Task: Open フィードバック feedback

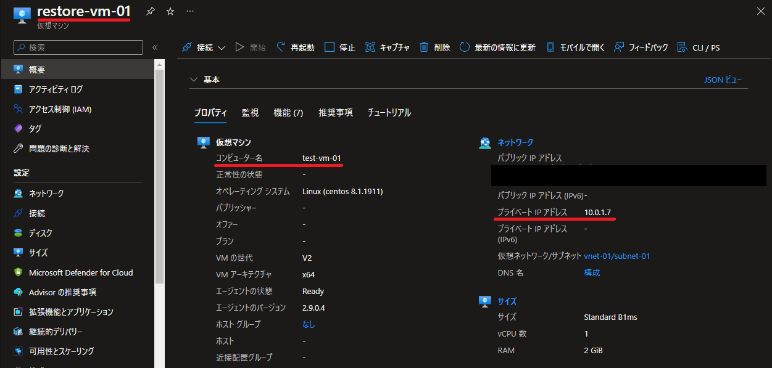Action: click(x=641, y=47)
